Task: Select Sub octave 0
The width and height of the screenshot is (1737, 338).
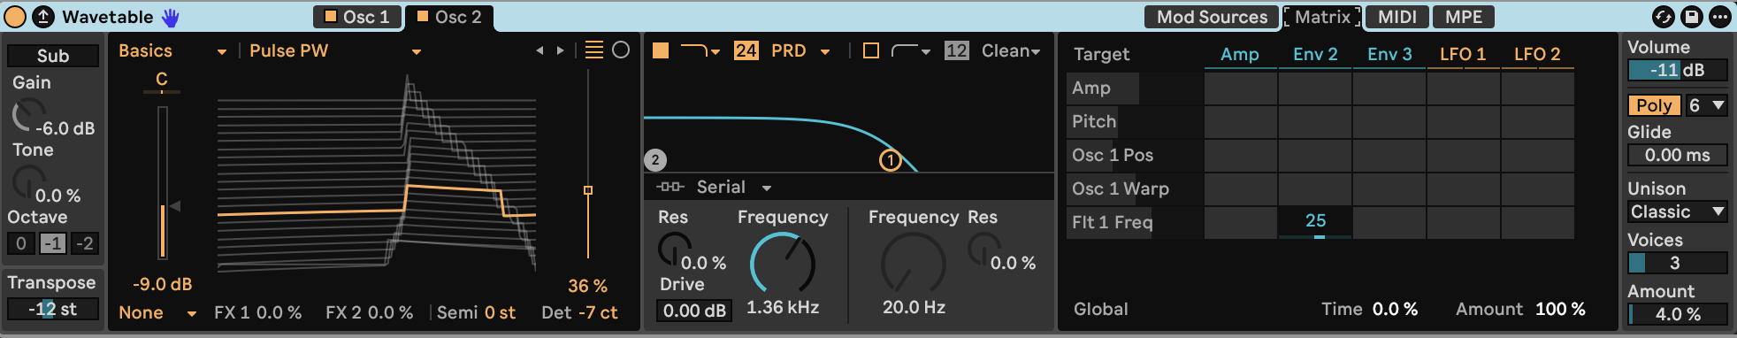Action: click(21, 243)
